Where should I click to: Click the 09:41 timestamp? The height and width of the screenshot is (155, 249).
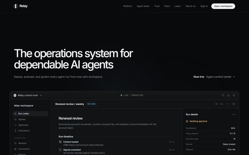tap(172, 142)
